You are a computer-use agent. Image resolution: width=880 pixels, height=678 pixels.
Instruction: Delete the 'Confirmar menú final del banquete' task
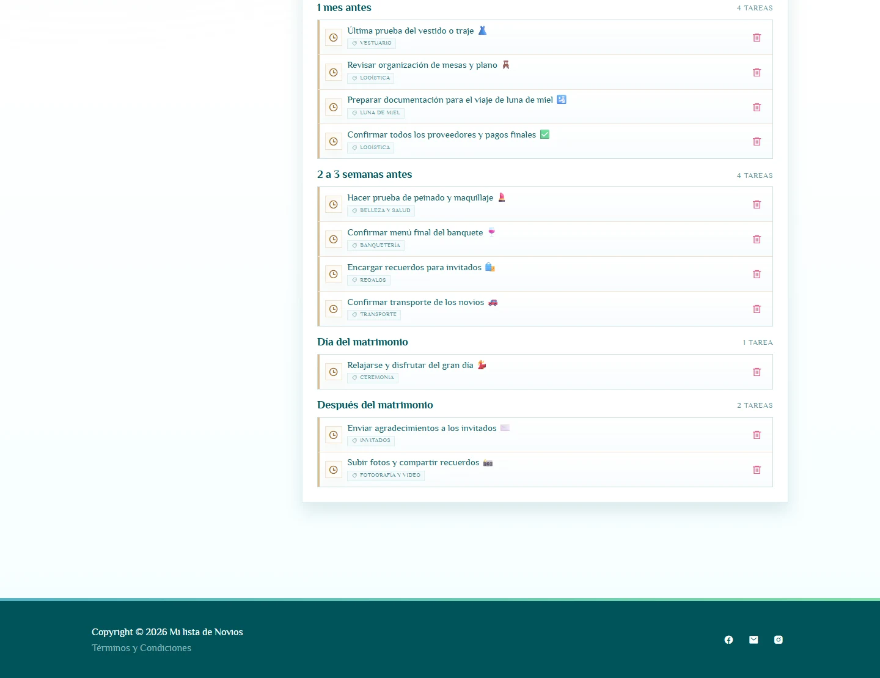[x=757, y=240]
